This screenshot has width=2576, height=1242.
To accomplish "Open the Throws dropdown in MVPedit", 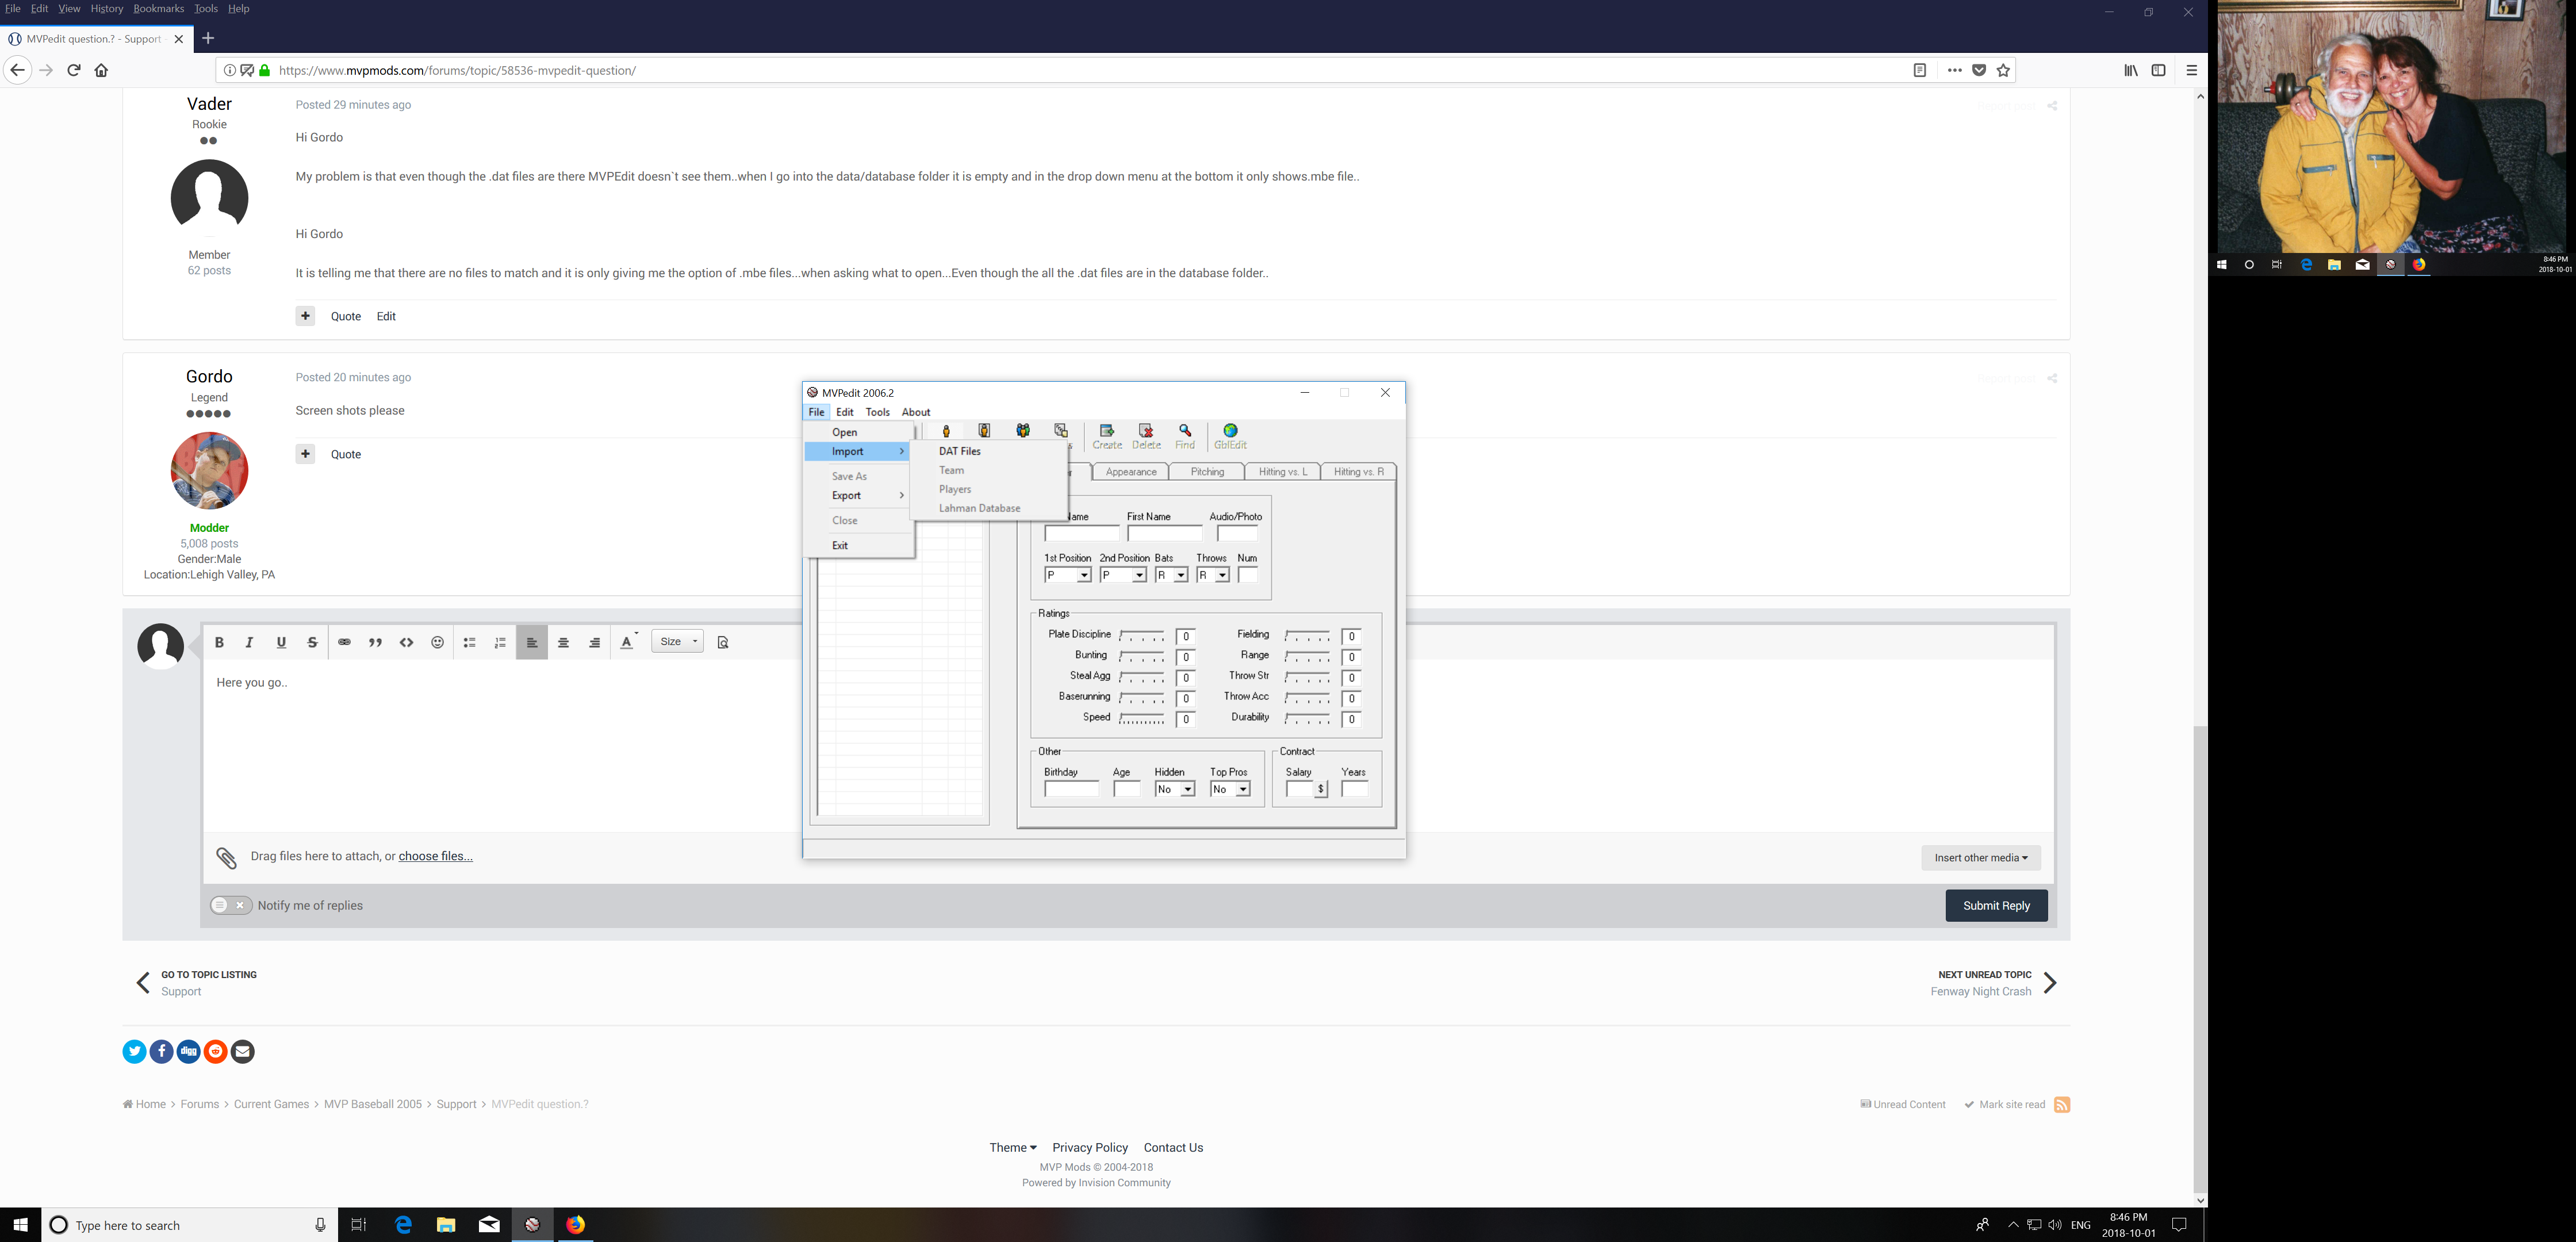I will (1222, 576).
